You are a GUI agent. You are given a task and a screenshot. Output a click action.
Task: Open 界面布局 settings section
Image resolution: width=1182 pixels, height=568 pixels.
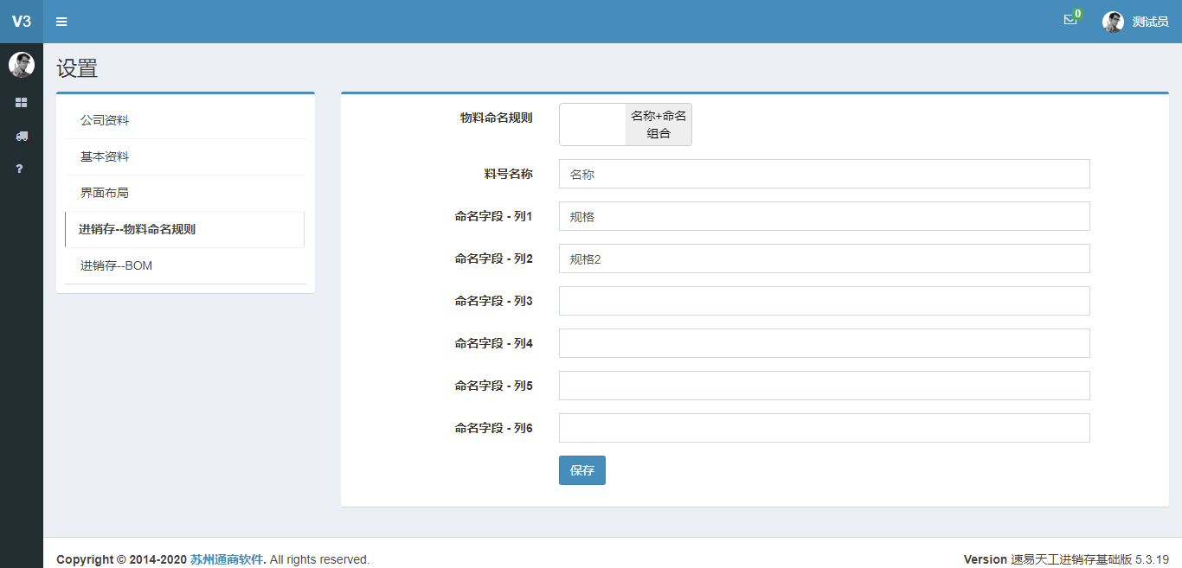[x=105, y=193]
